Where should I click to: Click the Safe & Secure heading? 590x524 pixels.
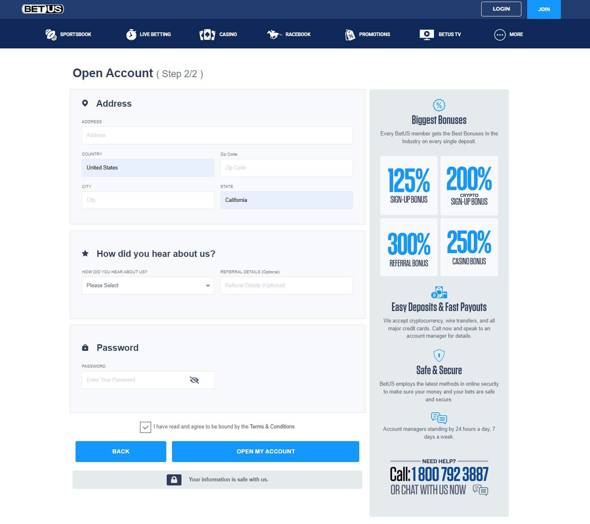pos(439,371)
